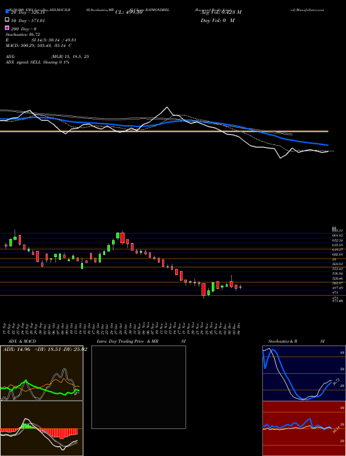Click the 'ADX signal: SELL' text
The image size is (346, 456).
[24, 62]
